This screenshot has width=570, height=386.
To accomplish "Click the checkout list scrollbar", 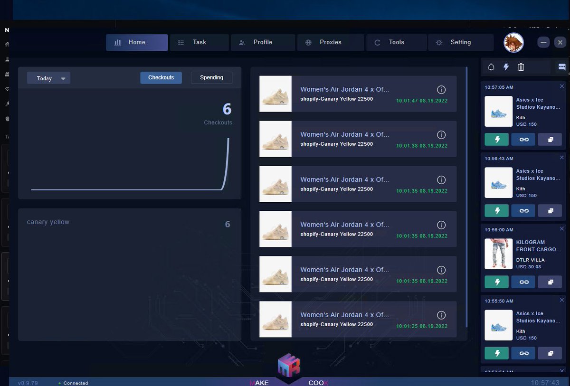I will click(x=467, y=197).
